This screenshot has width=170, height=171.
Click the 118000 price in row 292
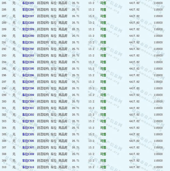click(x=158, y=49)
